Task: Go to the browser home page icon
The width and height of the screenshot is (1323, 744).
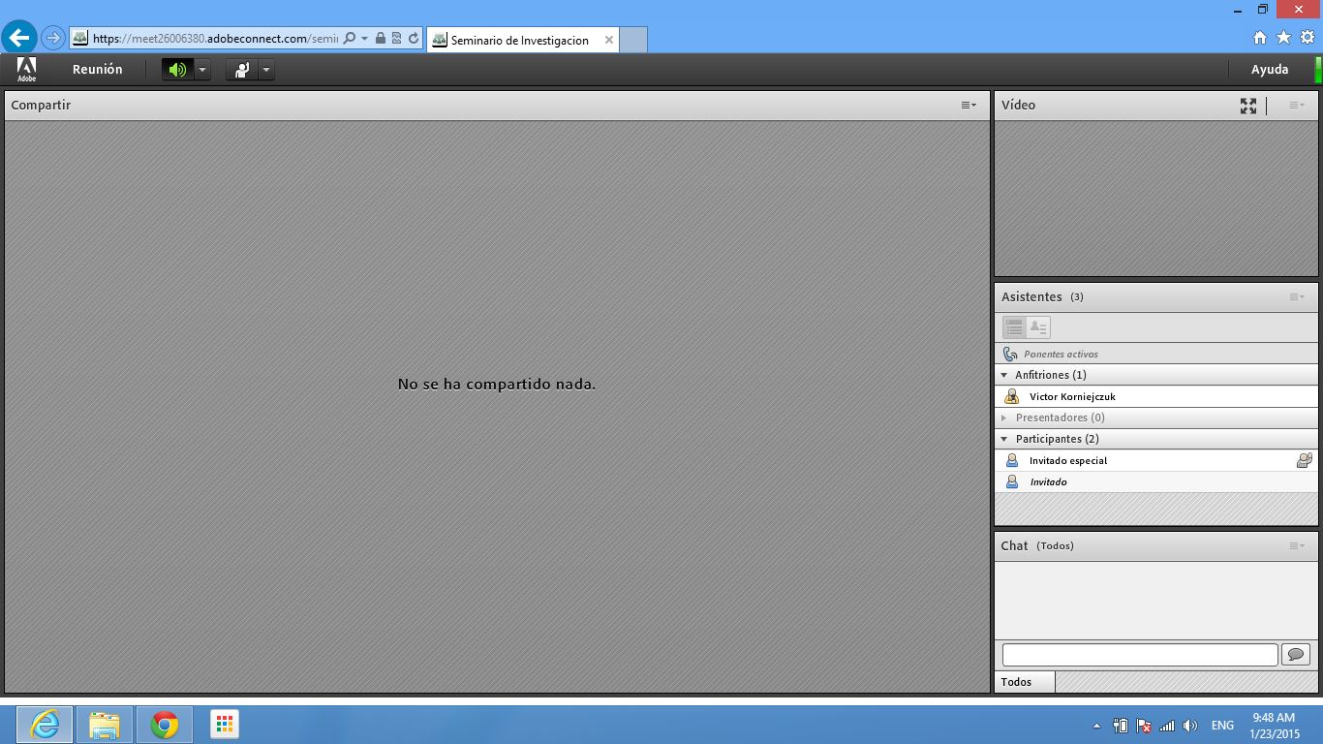Action: click(1260, 38)
